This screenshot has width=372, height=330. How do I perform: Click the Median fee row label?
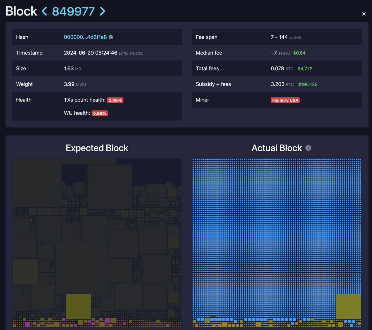pyautogui.click(x=209, y=53)
